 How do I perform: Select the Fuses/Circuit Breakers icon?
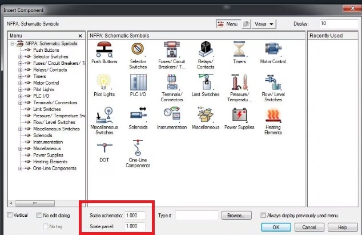[x=171, y=50]
